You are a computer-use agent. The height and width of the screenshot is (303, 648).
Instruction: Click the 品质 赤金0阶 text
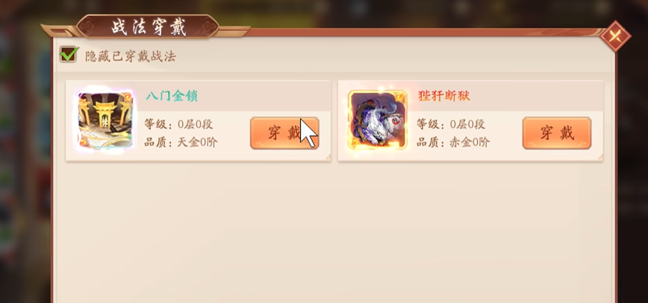pos(453,142)
